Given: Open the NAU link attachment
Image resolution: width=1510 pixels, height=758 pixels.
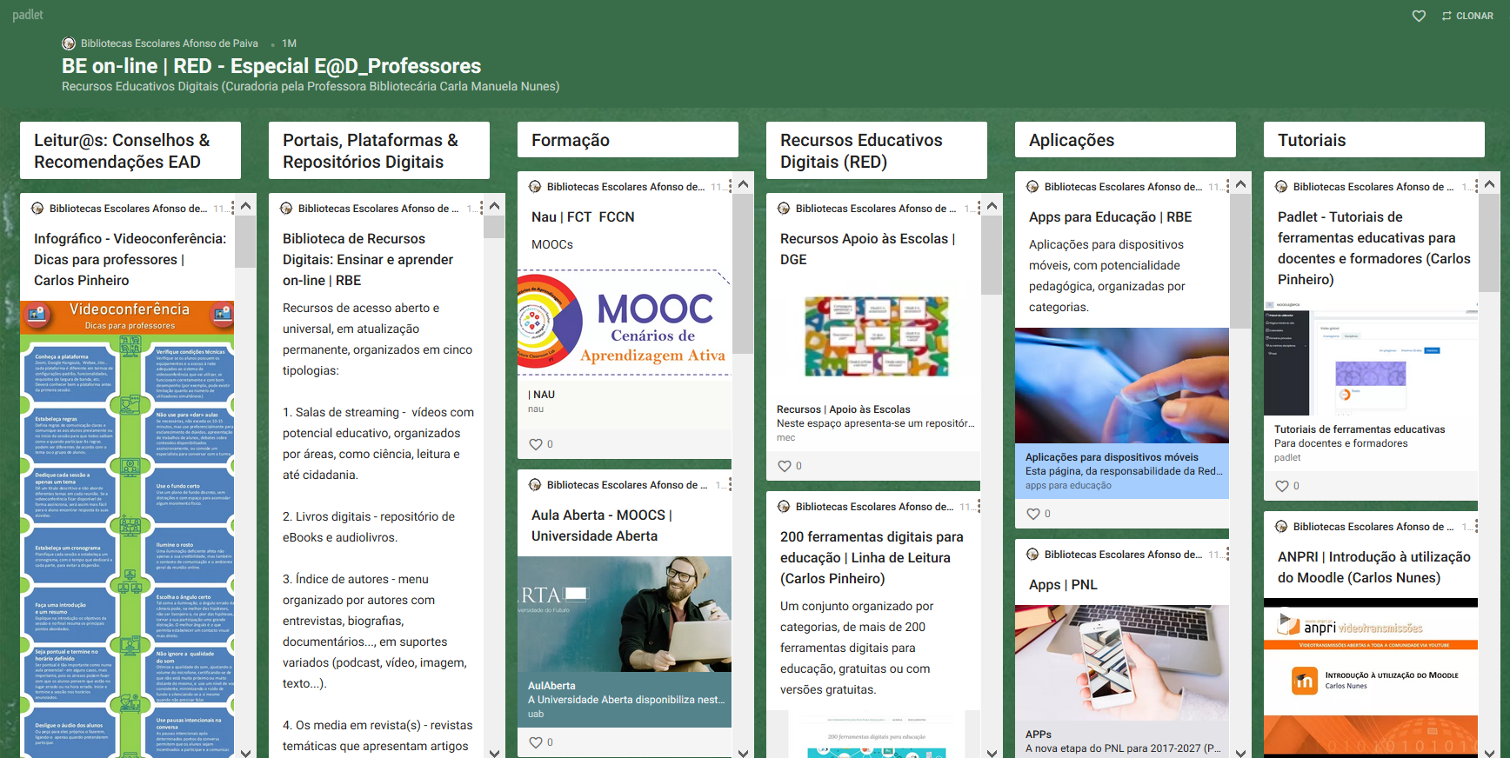Looking at the screenshot, I should [x=625, y=402].
